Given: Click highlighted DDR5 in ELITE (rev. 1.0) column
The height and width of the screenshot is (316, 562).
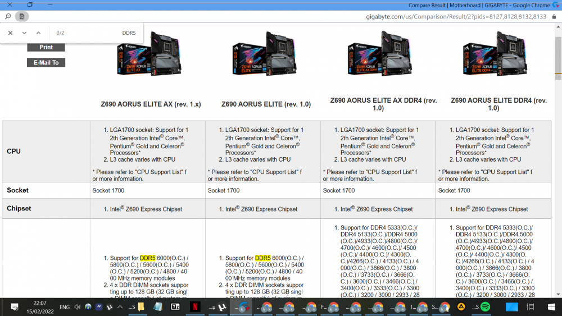Looking at the screenshot, I should [x=262, y=258].
